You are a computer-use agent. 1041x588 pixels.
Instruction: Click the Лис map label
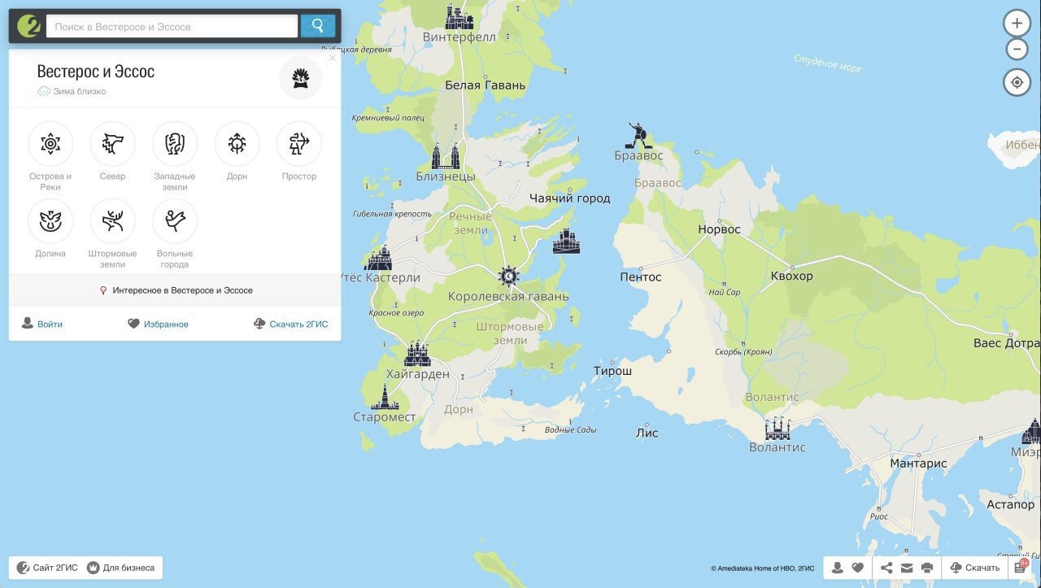[x=647, y=433]
